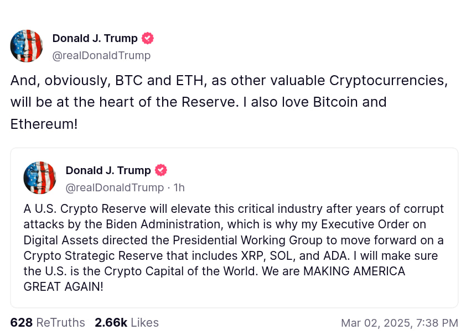Open @realDonaldTrump profile from the main post handle
The width and height of the screenshot is (466, 335).
101,55
